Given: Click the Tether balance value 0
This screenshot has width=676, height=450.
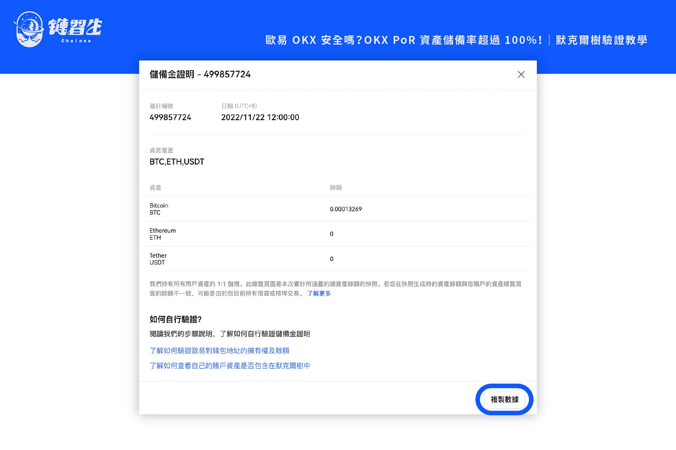Looking at the screenshot, I should (x=332, y=259).
